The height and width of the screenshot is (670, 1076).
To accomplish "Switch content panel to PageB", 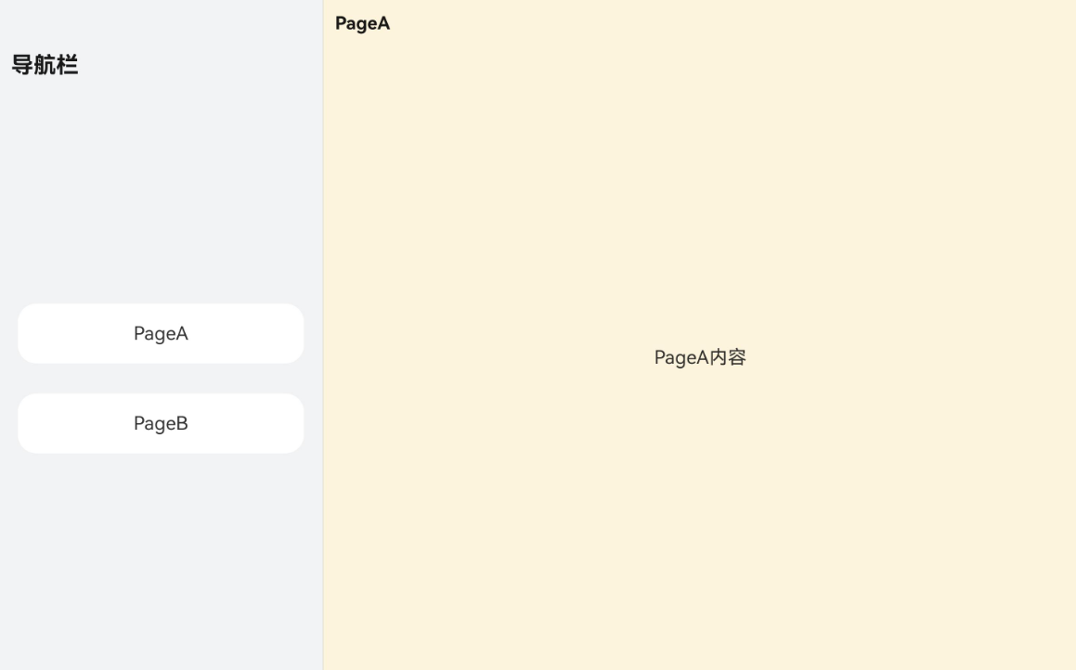I will (161, 423).
